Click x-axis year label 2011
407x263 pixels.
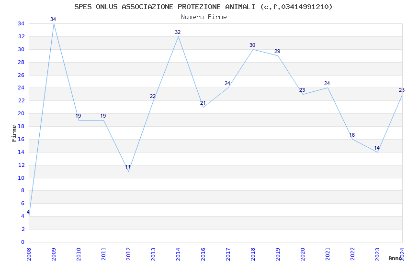(x=103, y=254)
